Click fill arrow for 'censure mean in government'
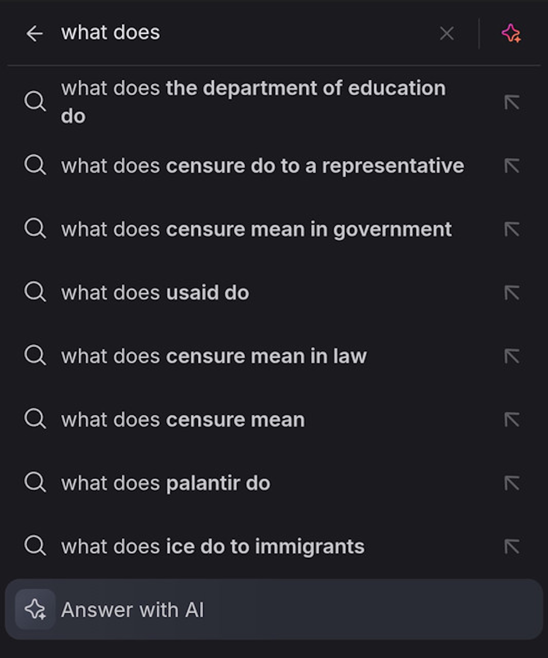The width and height of the screenshot is (548, 658). (x=512, y=229)
